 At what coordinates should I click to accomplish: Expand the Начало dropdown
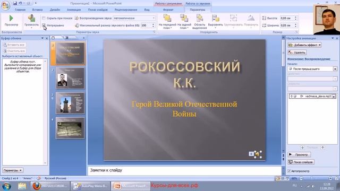(335, 69)
